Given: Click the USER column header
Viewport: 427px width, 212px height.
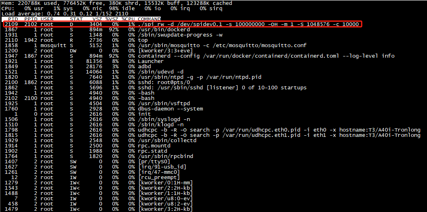Looking at the screenshot, I should (47, 19).
